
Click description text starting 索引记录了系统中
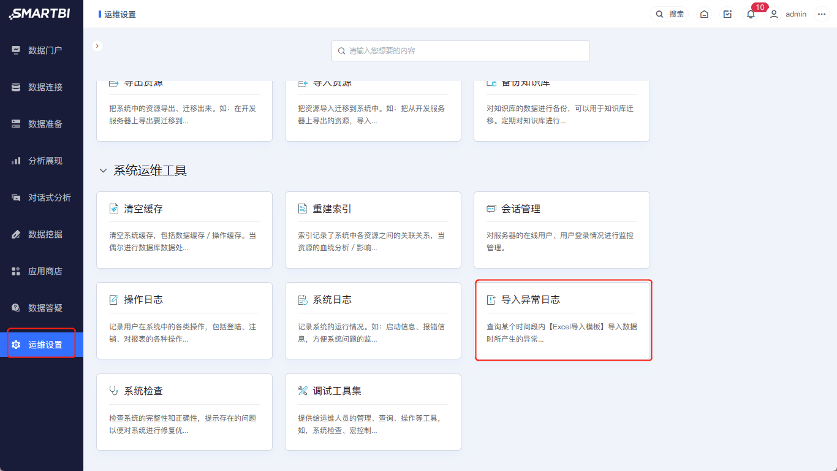click(x=371, y=242)
